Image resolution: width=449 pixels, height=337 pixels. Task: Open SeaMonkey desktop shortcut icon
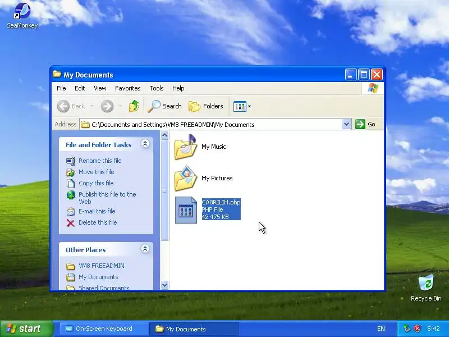pos(22,11)
